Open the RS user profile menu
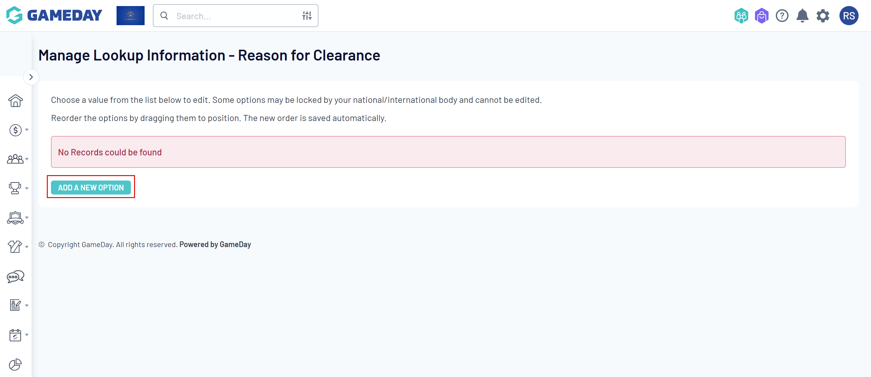The image size is (871, 377). coord(848,16)
